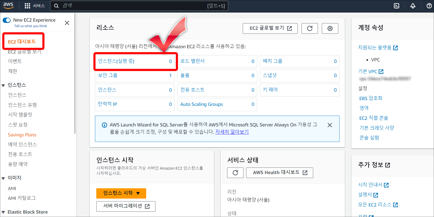Open 탄력적 IP resource link
434x217 pixels.
[107, 104]
